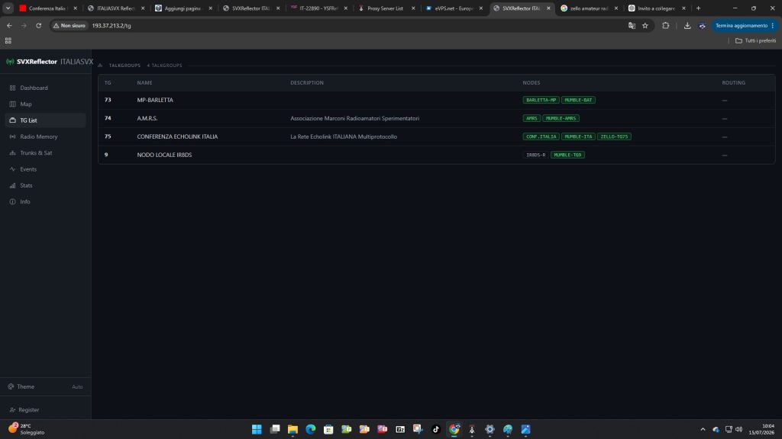Reload the current page
Screen dimensions: 782x439
(38, 25)
